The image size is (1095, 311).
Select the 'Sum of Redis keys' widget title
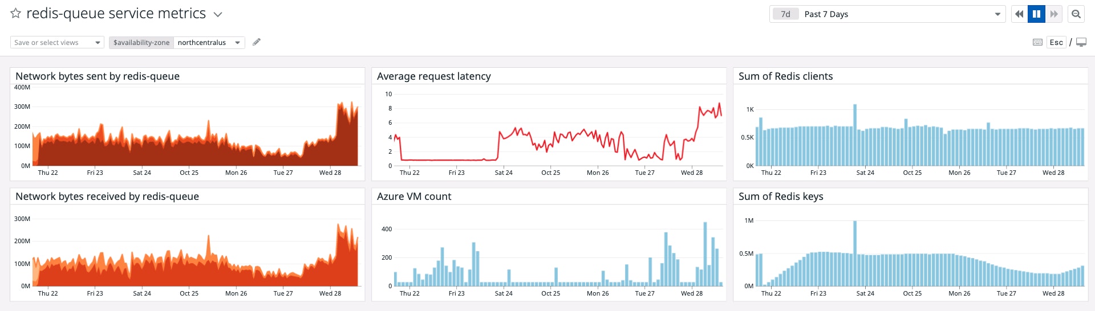click(x=781, y=197)
